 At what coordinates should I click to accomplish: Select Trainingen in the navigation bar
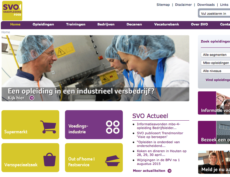pos(76,24)
